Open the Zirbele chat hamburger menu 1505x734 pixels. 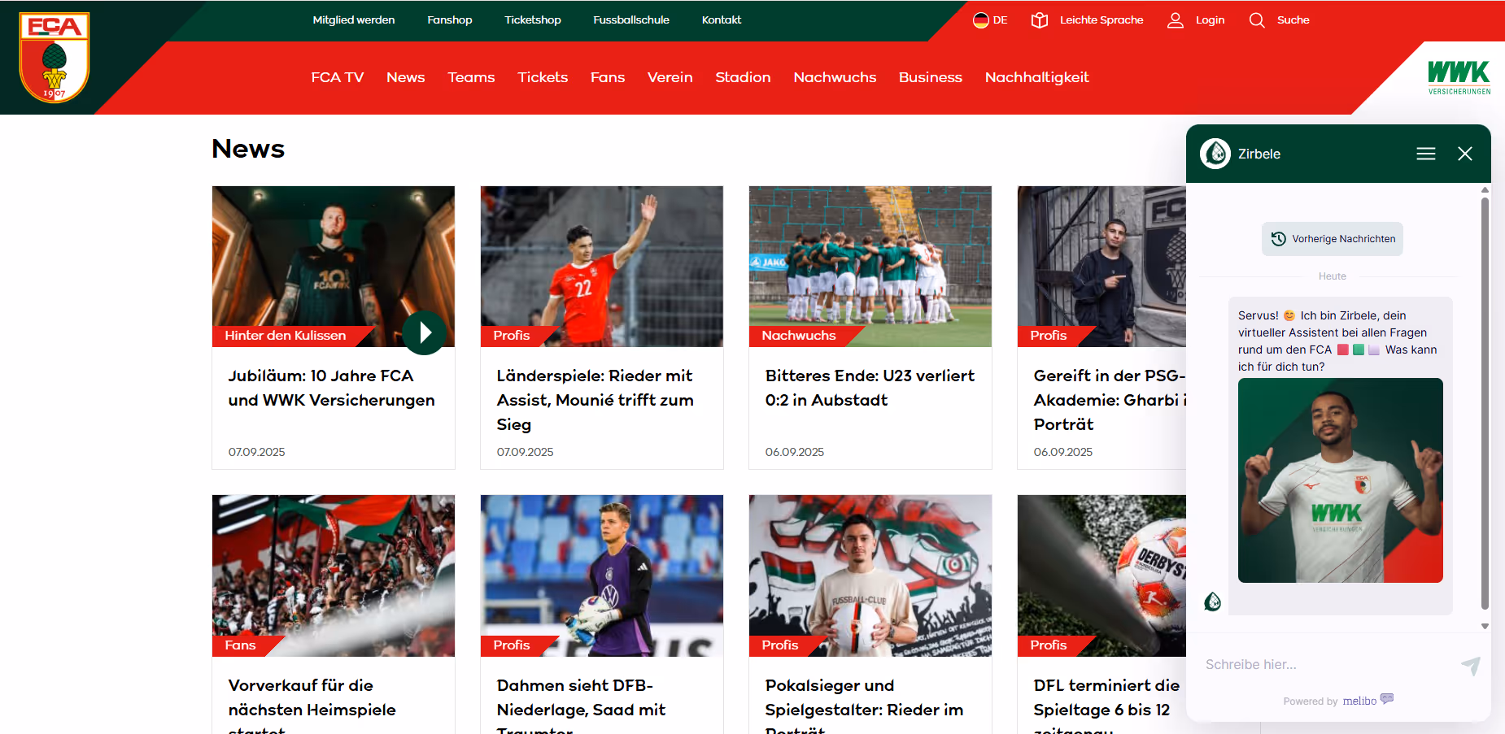click(x=1426, y=154)
